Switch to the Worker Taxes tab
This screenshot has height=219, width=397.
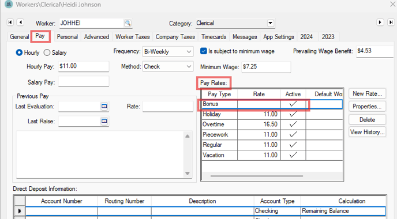pos(132,37)
